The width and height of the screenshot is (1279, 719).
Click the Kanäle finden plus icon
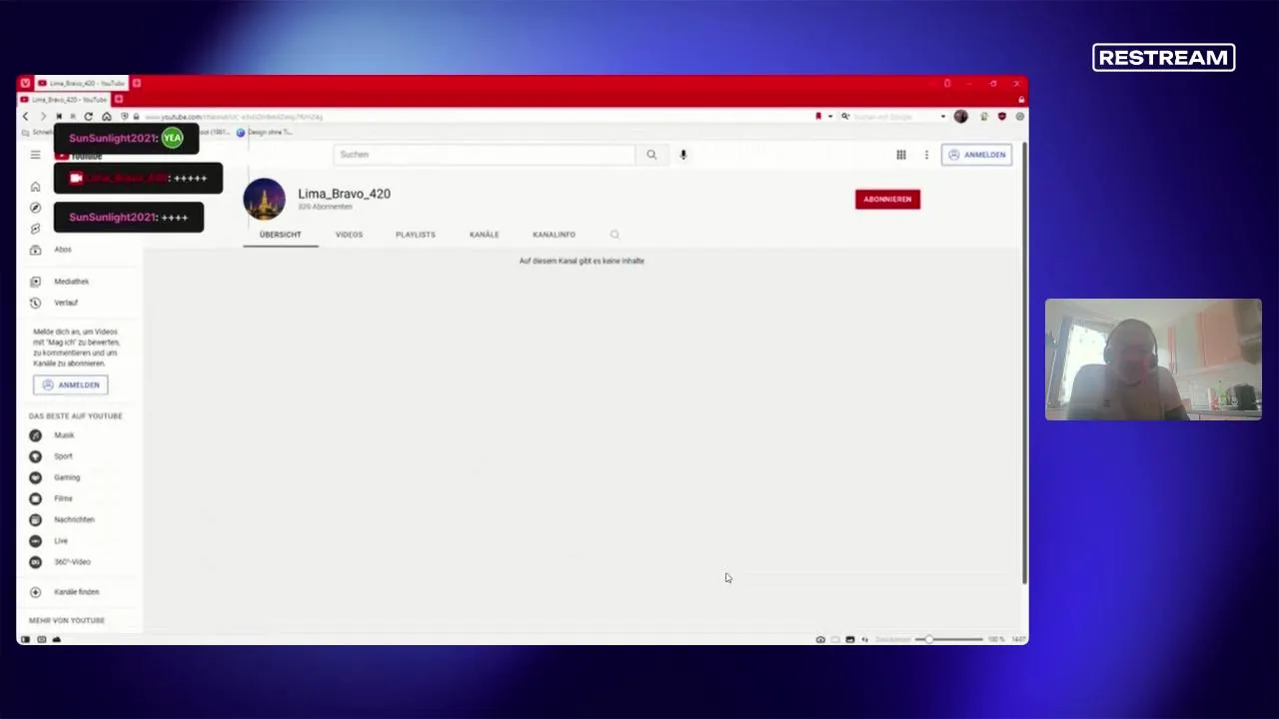(35, 592)
